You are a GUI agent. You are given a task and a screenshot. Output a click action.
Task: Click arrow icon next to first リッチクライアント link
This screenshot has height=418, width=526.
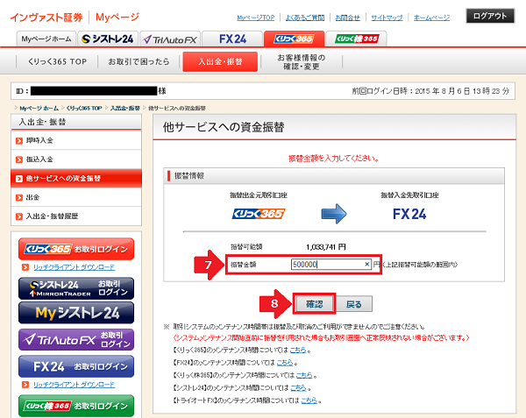click(25, 267)
